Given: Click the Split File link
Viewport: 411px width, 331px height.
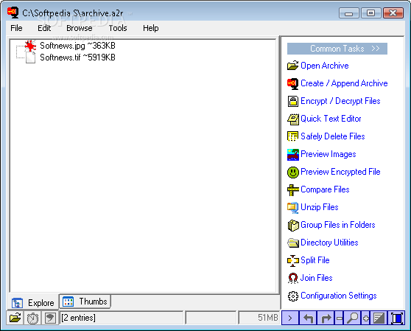Looking at the screenshot, I should pos(315,260).
